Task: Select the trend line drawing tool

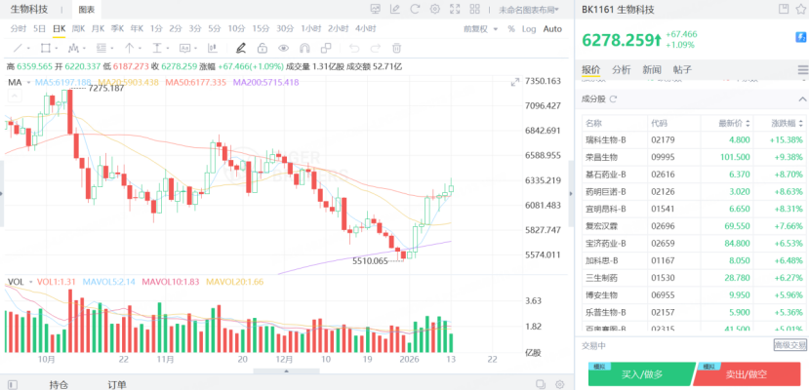Action: 18,49
